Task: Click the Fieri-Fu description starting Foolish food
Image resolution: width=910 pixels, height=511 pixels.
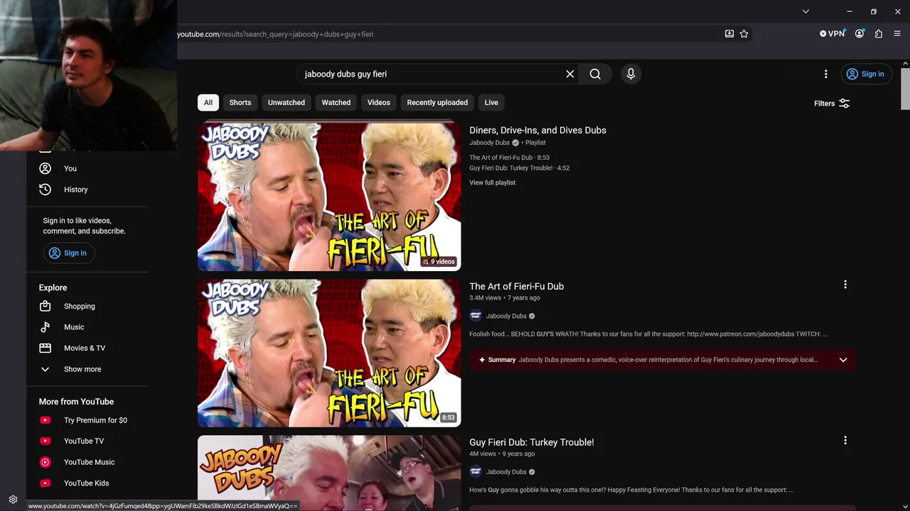Action: pyautogui.click(x=648, y=334)
